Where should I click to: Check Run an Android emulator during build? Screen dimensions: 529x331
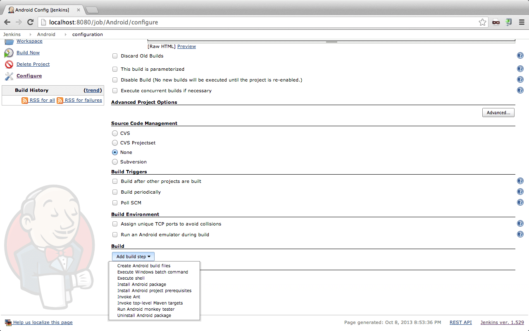click(x=115, y=235)
